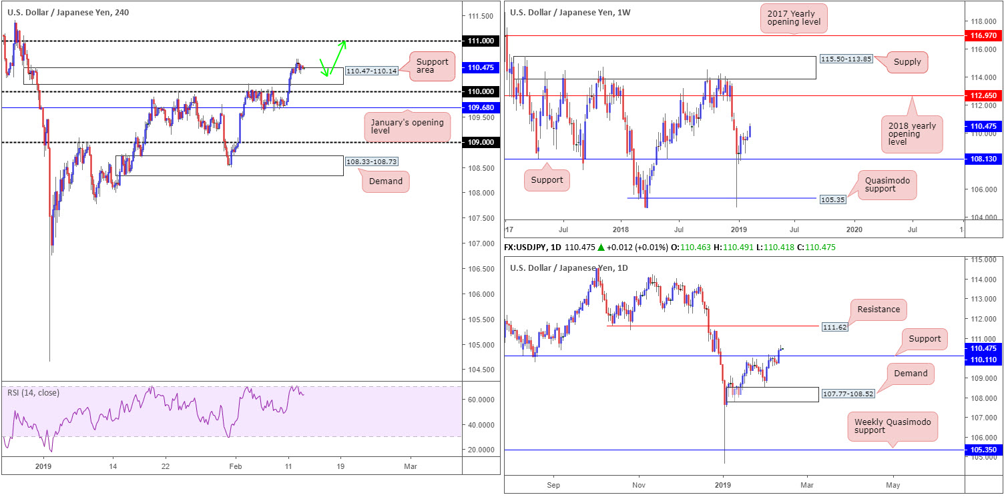The height and width of the screenshot is (497, 1006).
Task: Click the 110.47-110.14 zone label
Action: (x=371, y=70)
